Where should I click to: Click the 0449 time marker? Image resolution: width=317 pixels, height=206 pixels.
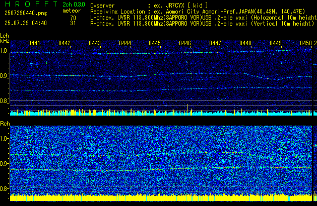(x=276, y=43)
